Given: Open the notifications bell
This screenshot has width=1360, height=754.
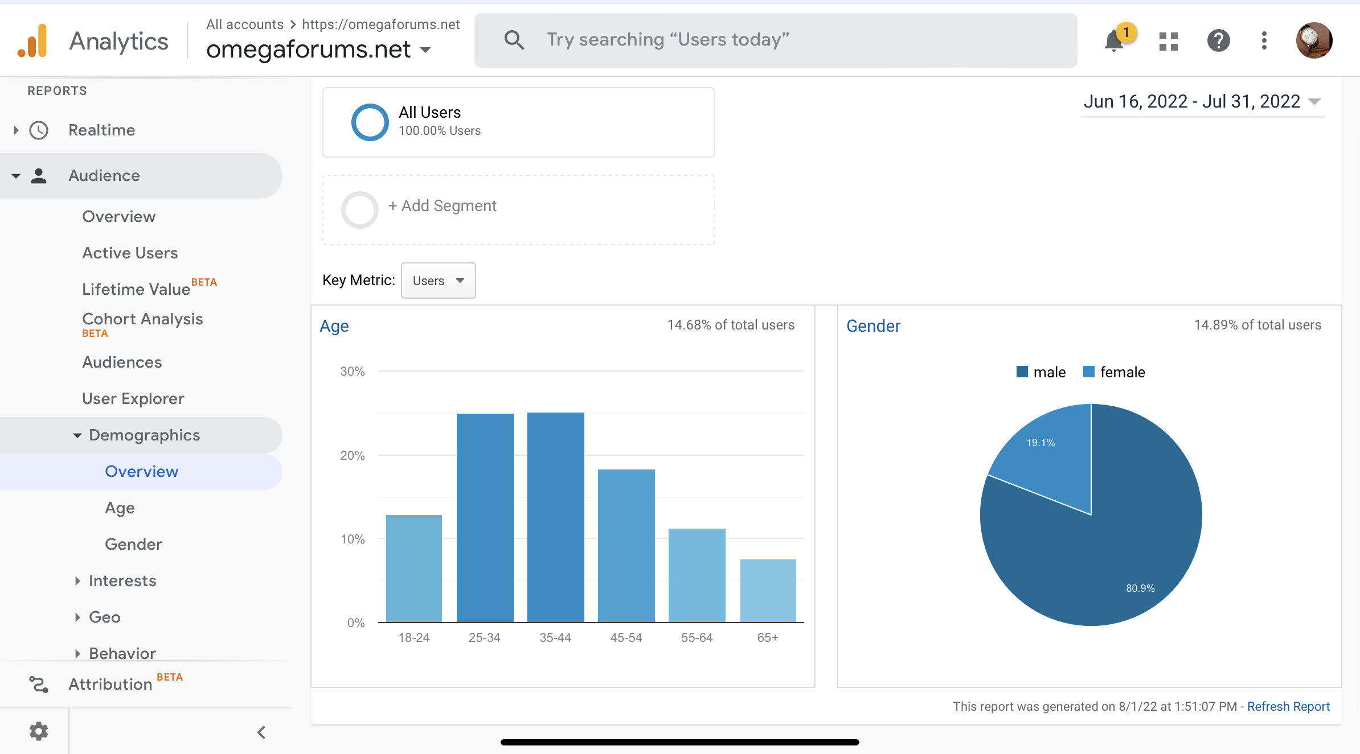Looking at the screenshot, I should pos(1114,40).
